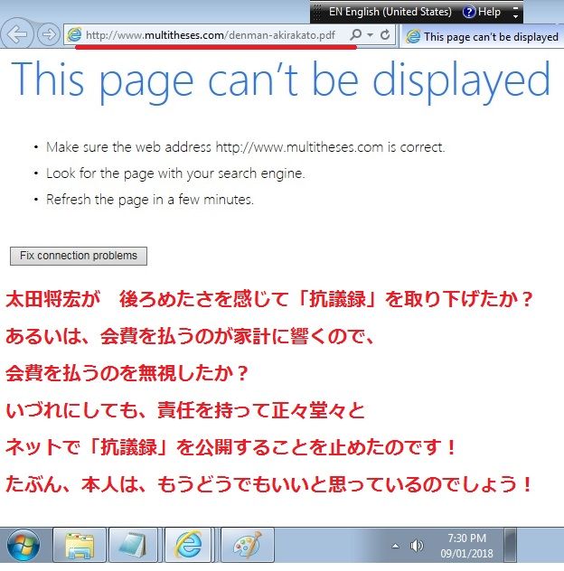Click the speaker volume tray icon
Viewport: 564px width, 571px height.
[417, 546]
